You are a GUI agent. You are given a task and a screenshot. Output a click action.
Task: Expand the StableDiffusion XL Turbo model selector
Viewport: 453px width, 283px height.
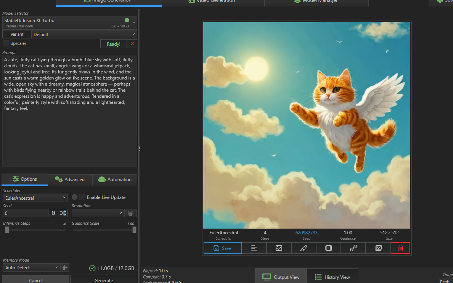coord(70,23)
